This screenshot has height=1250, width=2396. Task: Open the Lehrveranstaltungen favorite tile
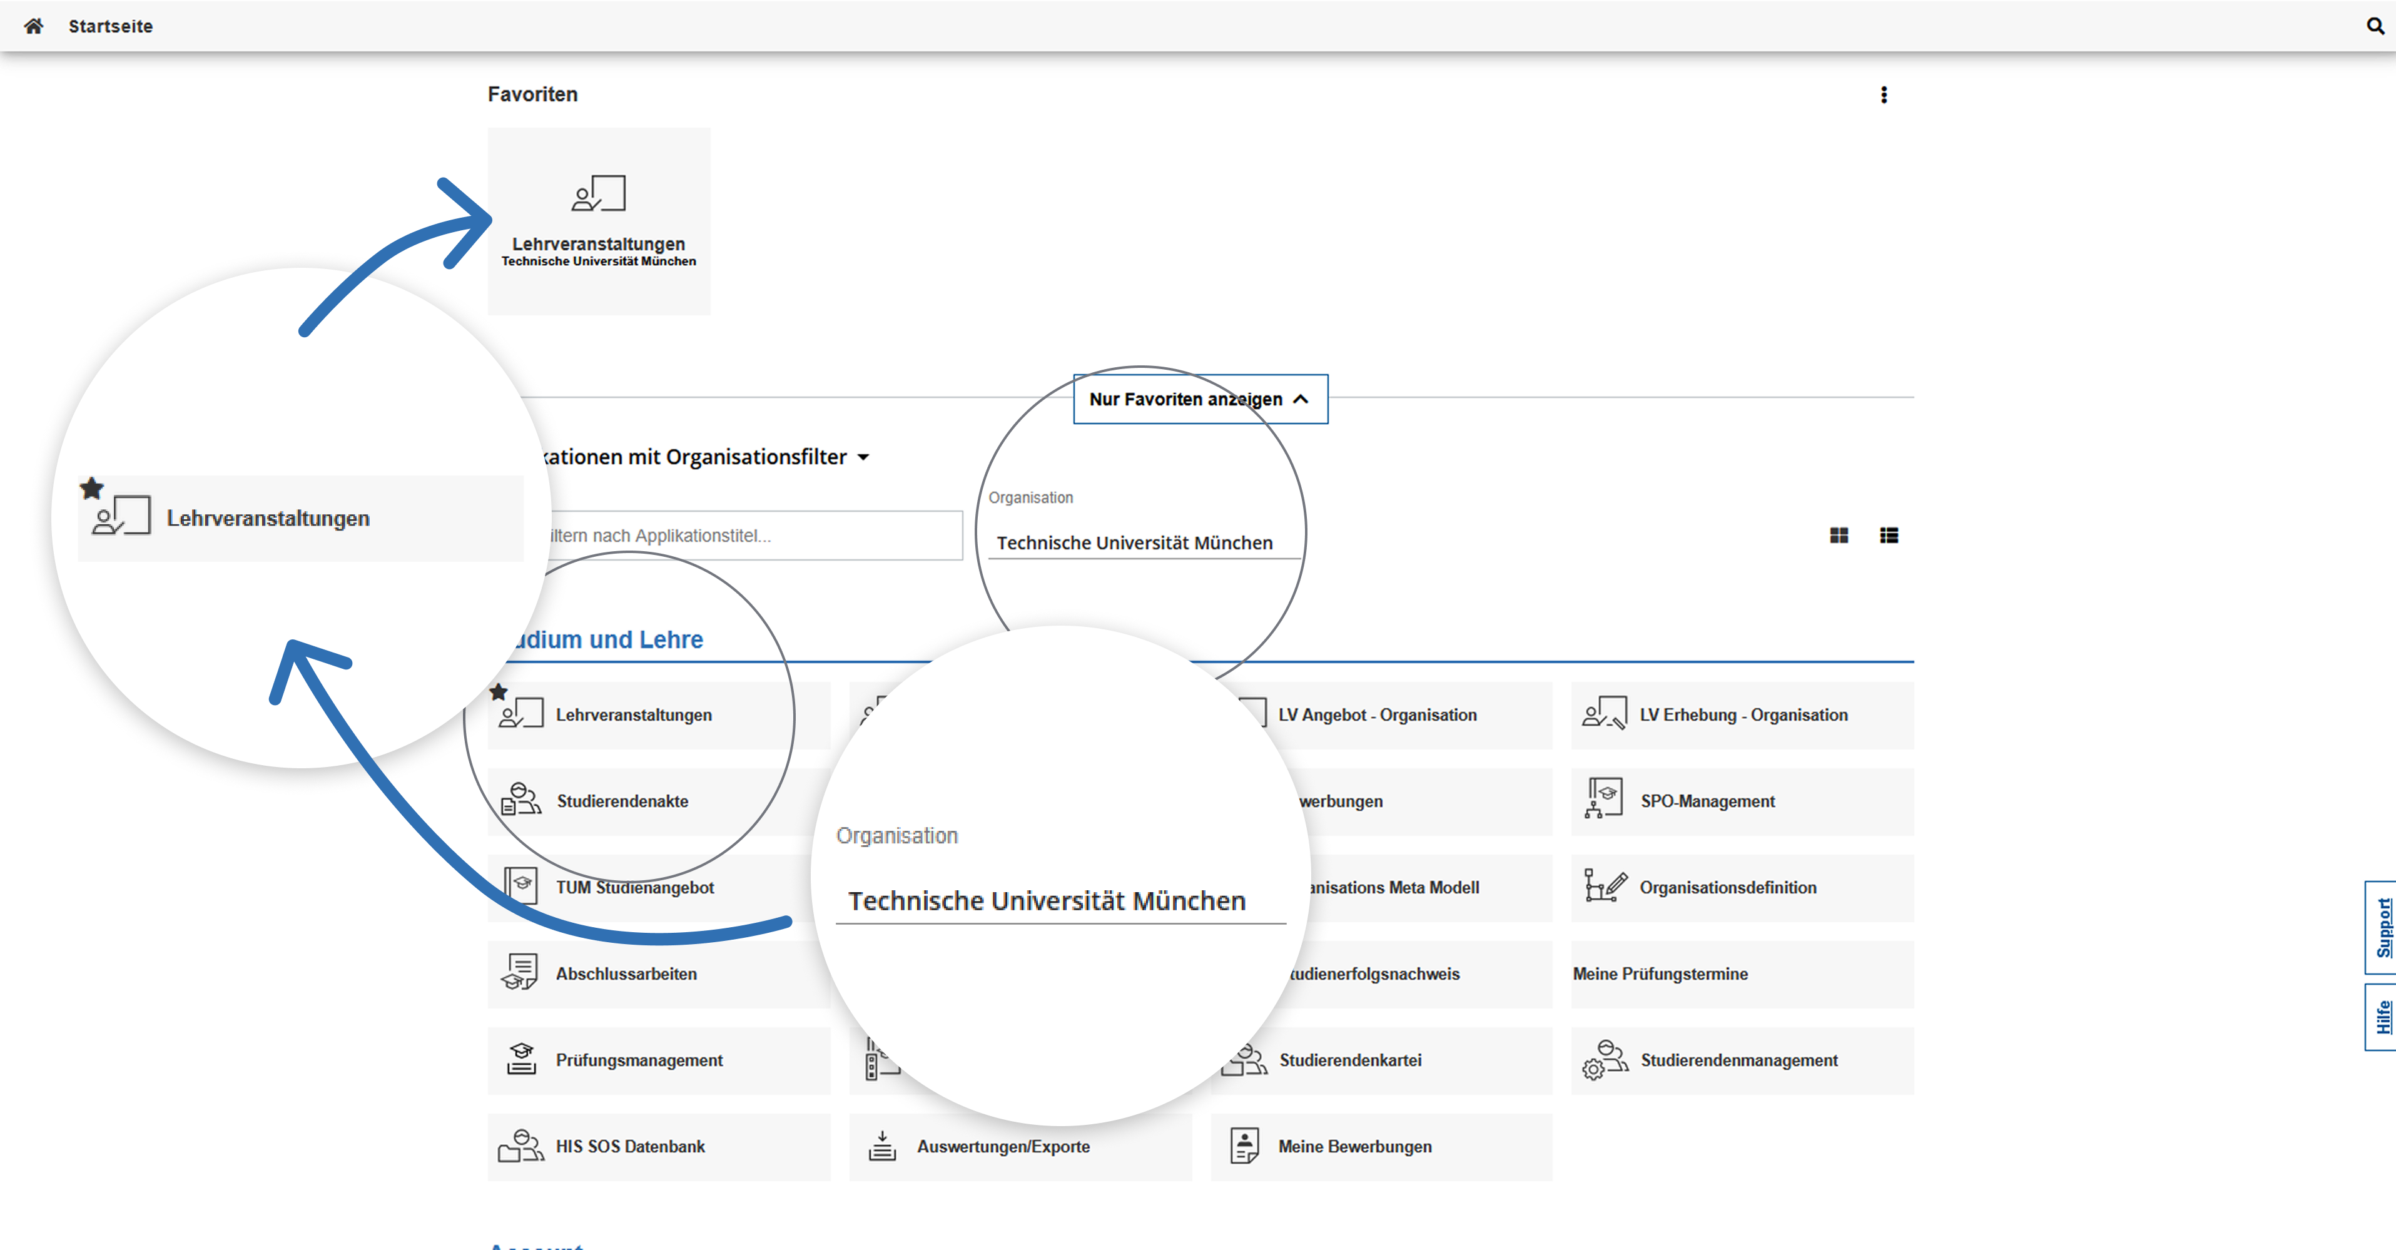tap(598, 221)
